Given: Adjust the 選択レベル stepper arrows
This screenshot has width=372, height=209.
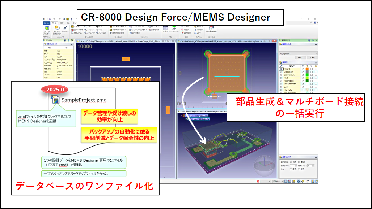Looking at the screenshot, I should click(313, 166).
